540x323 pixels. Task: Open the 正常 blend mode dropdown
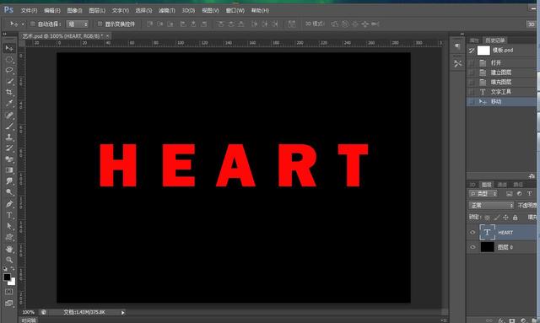coord(491,206)
